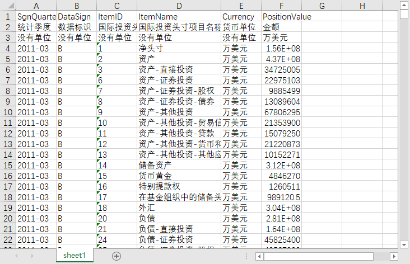This screenshot has width=410, height=264.
Task: Select the ItemName header cell
Action: [179, 16]
